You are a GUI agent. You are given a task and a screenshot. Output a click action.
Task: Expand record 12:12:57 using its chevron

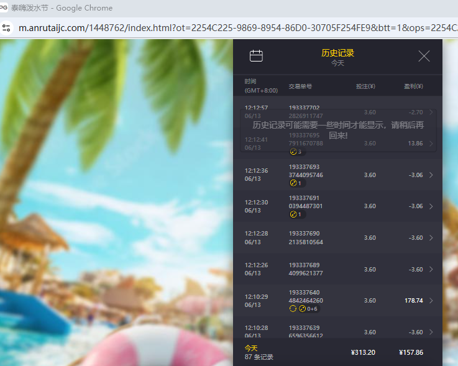(x=431, y=112)
